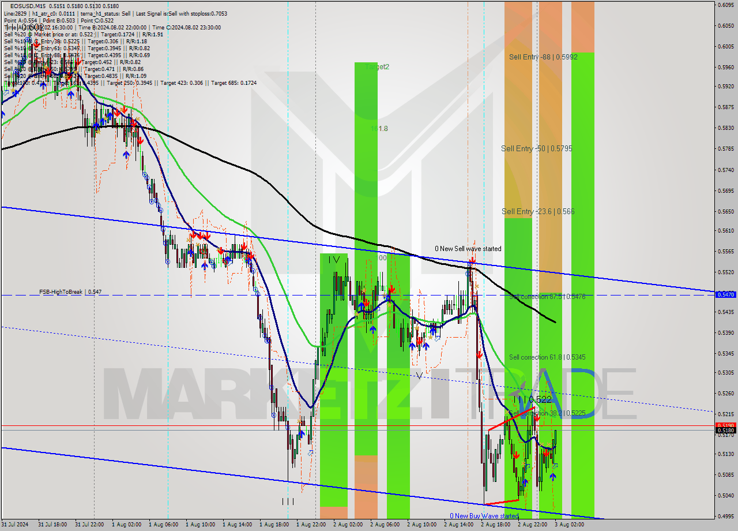Click the 'Target 423: 0.306' text
738x531 pixels.
[184, 83]
